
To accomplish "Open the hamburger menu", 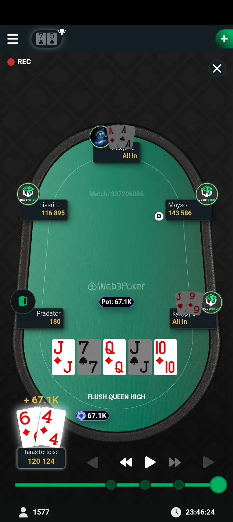I will [13, 39].
